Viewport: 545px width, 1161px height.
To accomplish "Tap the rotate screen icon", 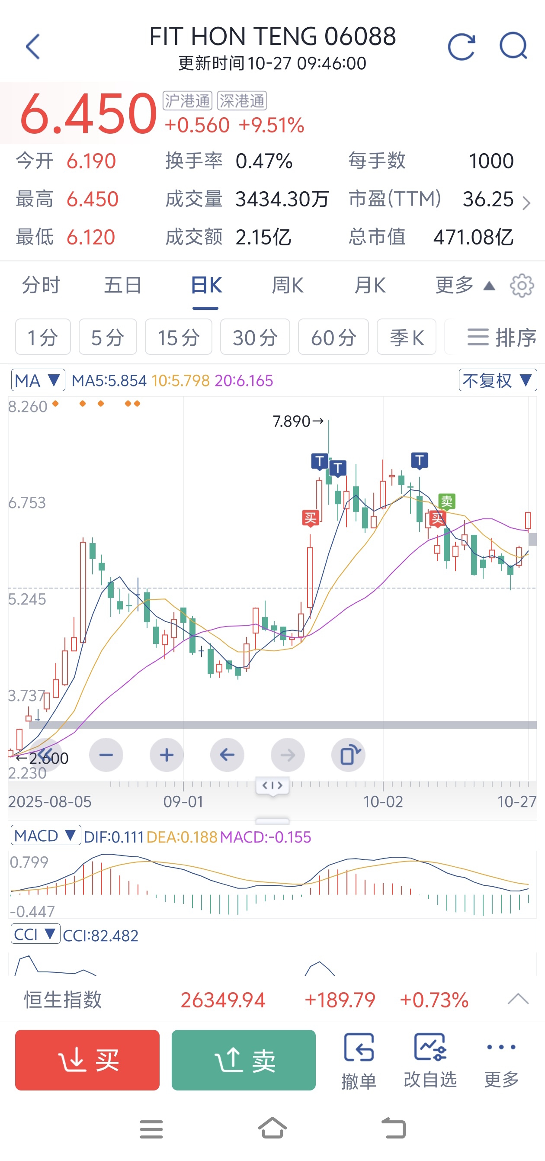I will click(348, 755).
